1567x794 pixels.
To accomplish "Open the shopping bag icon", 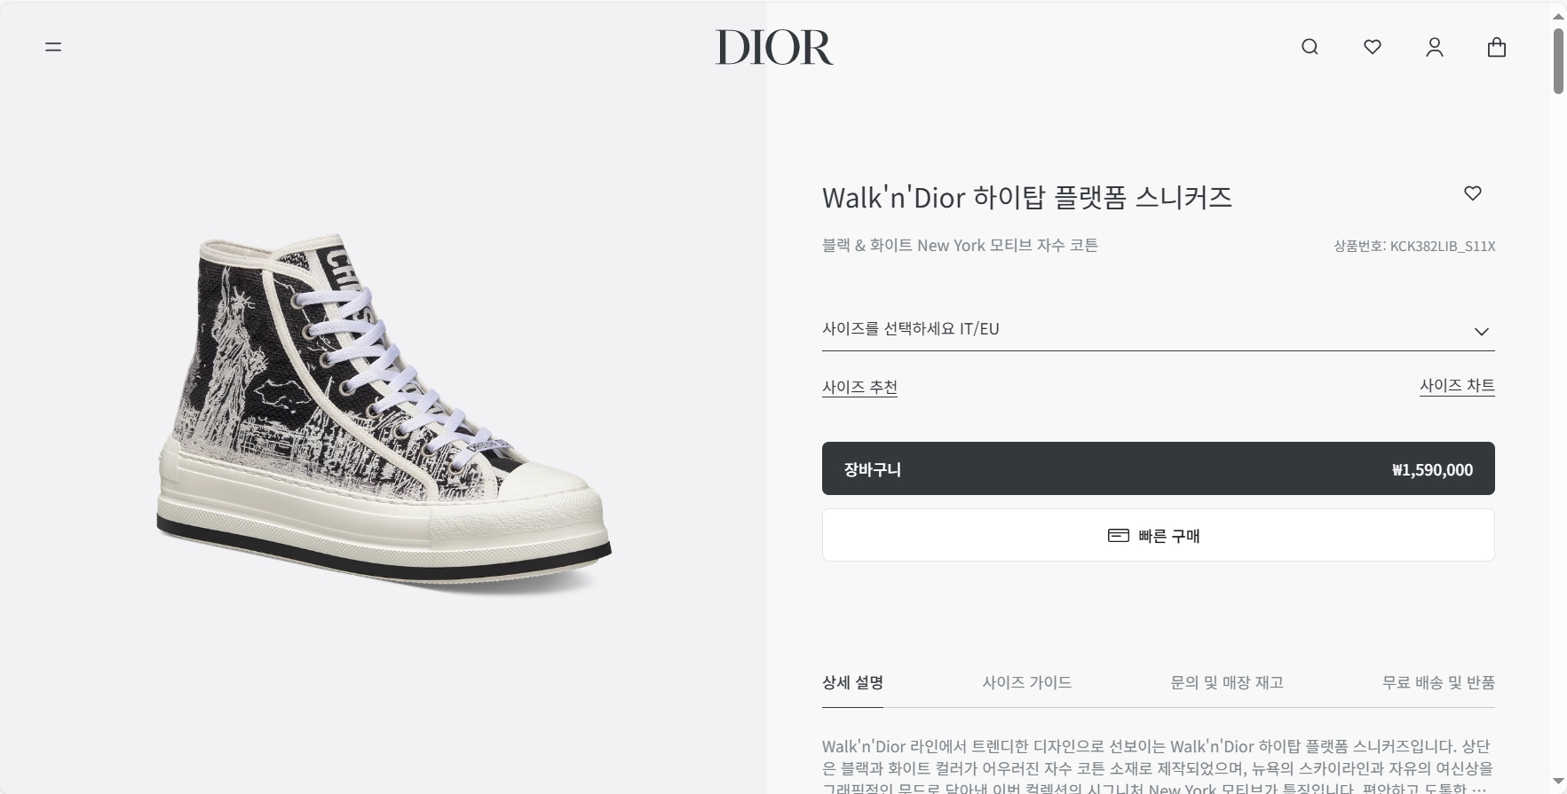I will pyautogui.click(x=1497, y=47).
